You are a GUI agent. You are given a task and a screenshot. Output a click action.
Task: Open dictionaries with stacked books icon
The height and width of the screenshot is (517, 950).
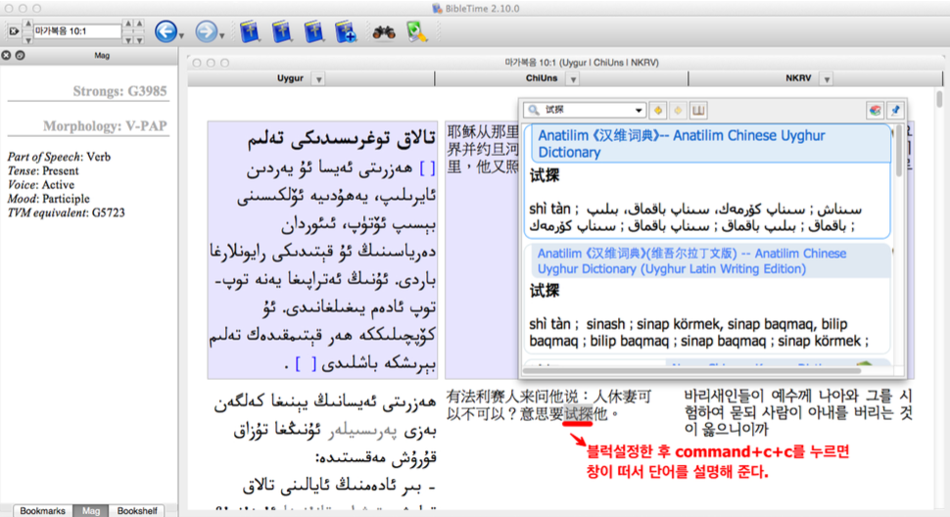(875, 111)
